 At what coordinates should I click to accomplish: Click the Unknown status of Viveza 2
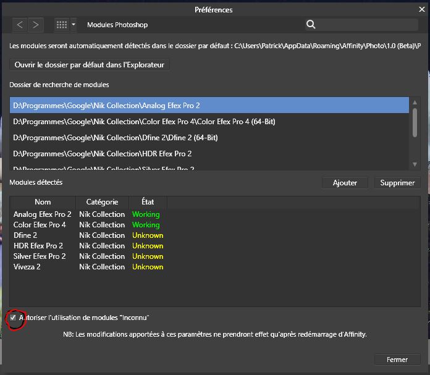point(148,267)
